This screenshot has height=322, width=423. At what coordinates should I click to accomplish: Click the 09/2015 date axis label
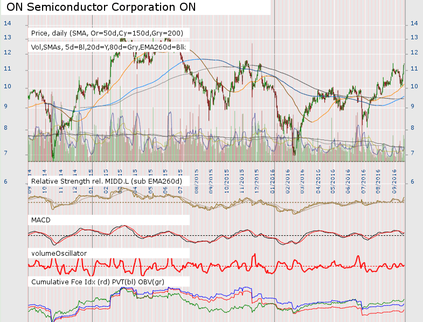pyautogui.click(x=211, y=181)
